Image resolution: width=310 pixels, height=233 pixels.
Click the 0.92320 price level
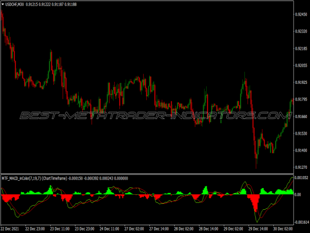tap(301, 31)
